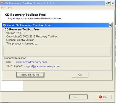Minimize the CD Recovery Toolbox window
This screenshot has height=103, width=116.
tap(106, 3)
